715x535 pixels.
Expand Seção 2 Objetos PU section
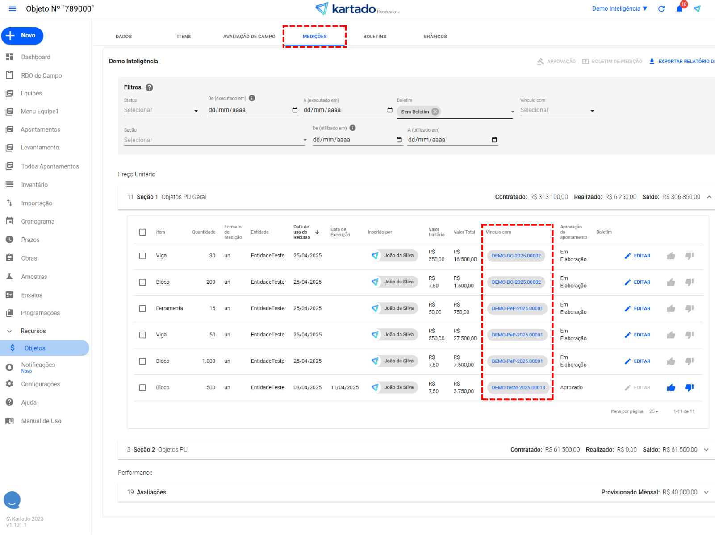point(706,450)
